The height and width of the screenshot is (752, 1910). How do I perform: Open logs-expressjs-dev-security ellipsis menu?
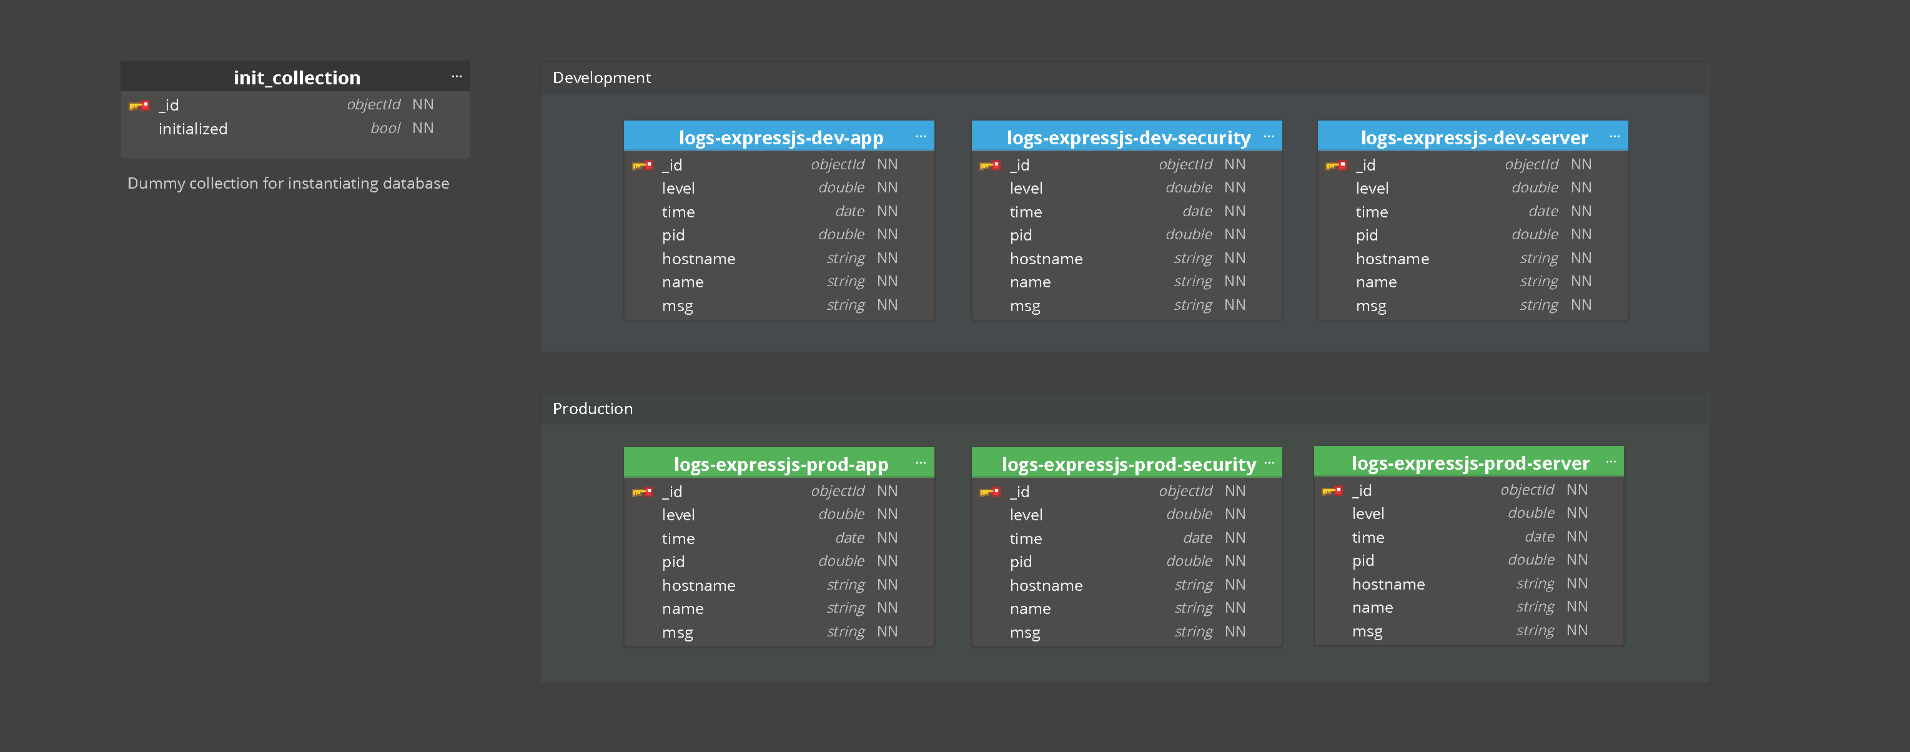tap(1269, 136)
